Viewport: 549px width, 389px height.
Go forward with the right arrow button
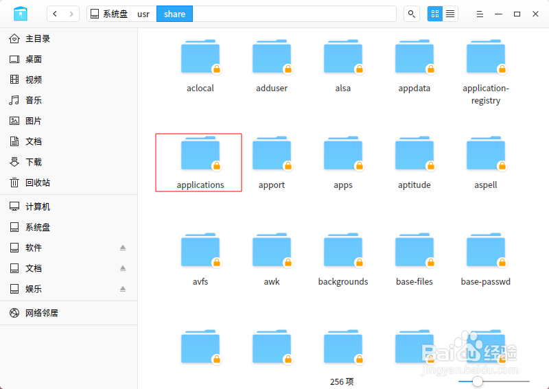coord(71,14)
